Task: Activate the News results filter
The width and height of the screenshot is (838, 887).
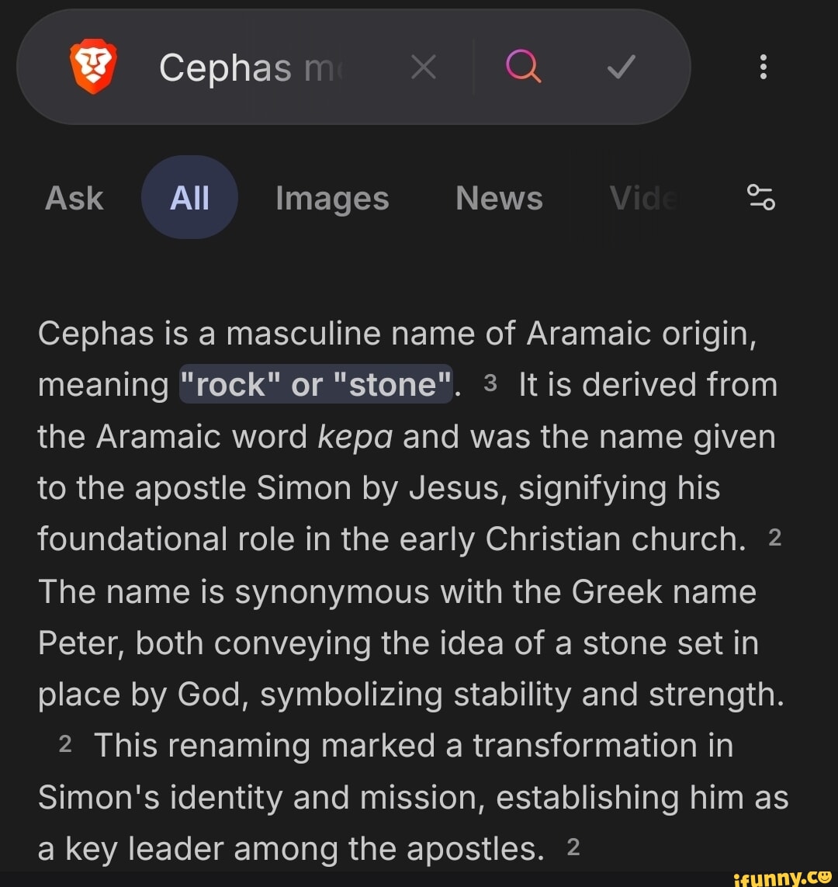Action: 499,197
